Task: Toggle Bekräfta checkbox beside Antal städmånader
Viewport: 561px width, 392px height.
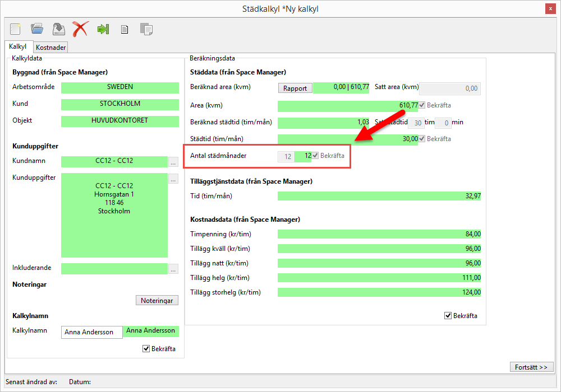Action: [315, 156]
